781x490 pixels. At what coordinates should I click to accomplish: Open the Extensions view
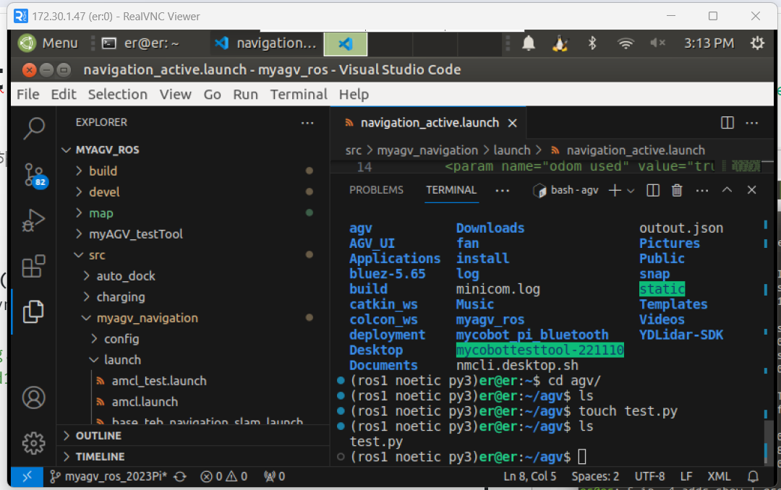(34, 266)
